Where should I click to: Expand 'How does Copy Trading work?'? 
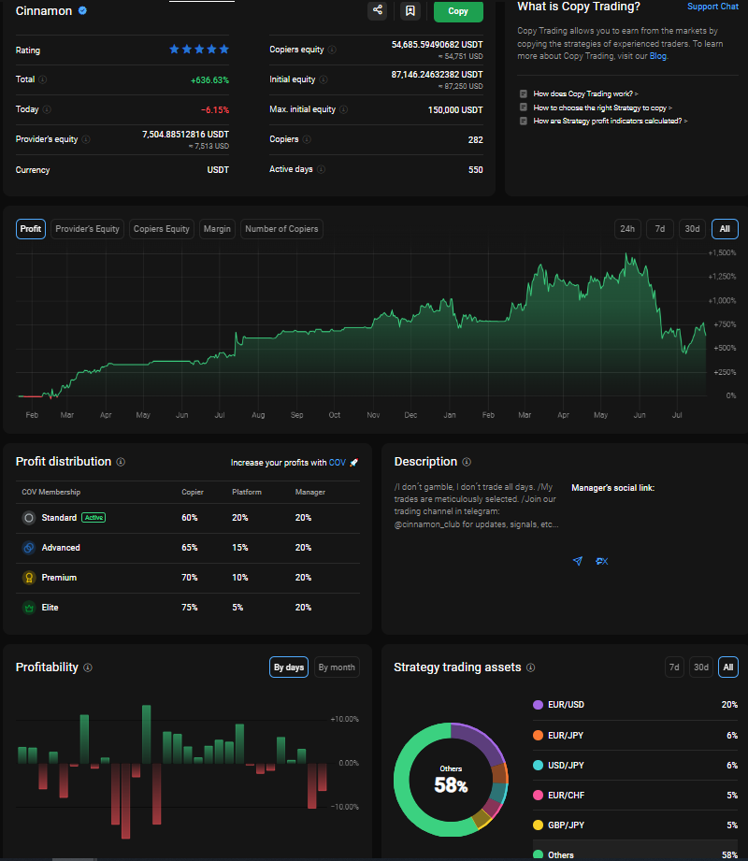coord(584,93)
